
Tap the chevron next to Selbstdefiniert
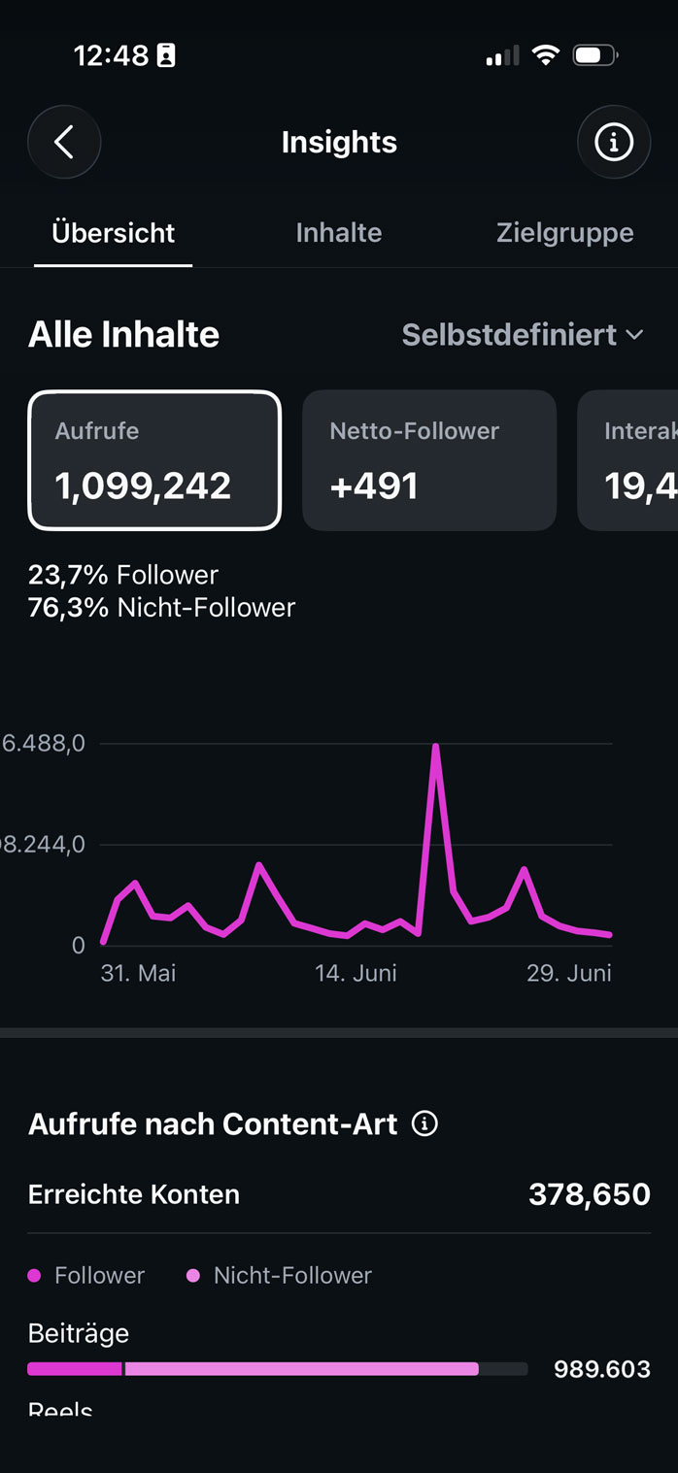(635, 335)
